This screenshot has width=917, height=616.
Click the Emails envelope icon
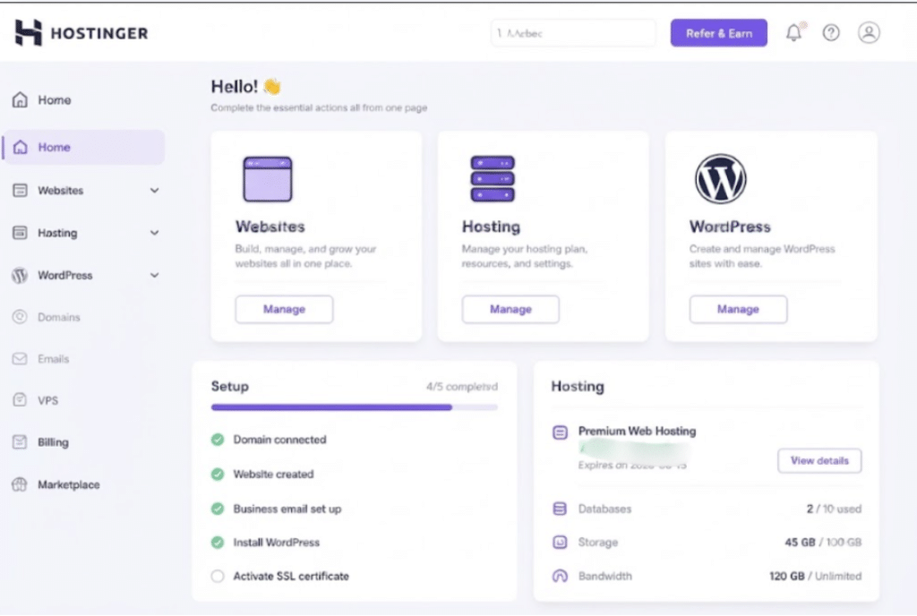coord(20,359)
